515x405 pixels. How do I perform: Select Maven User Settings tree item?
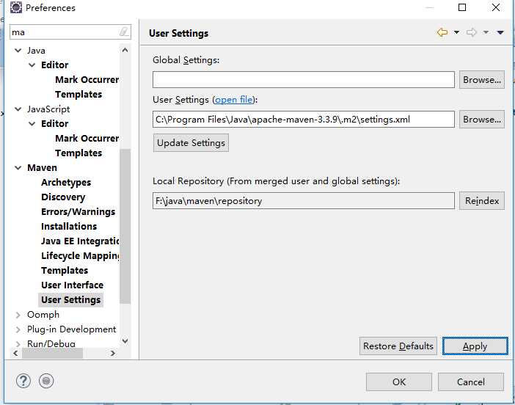point(71,300)
